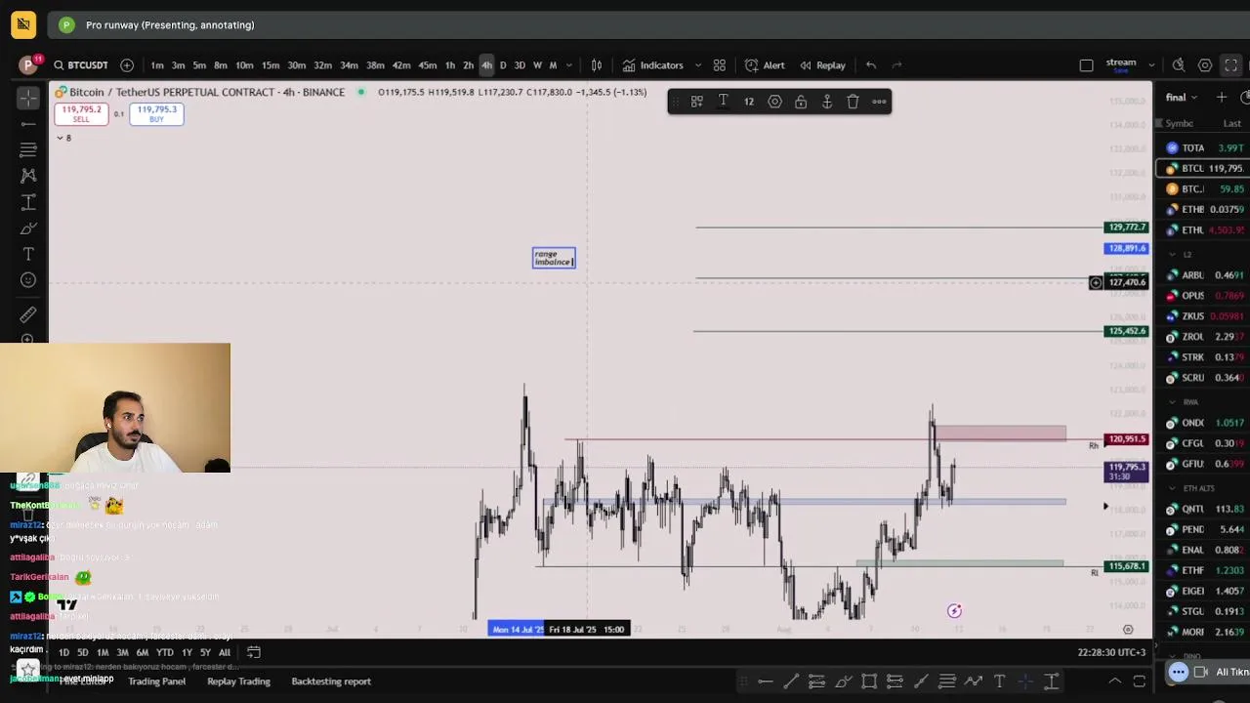This screenshot has width=1250, height=703.
Task: Add a symbol to compare via plus icon
Action: click(x=127, y=65)
